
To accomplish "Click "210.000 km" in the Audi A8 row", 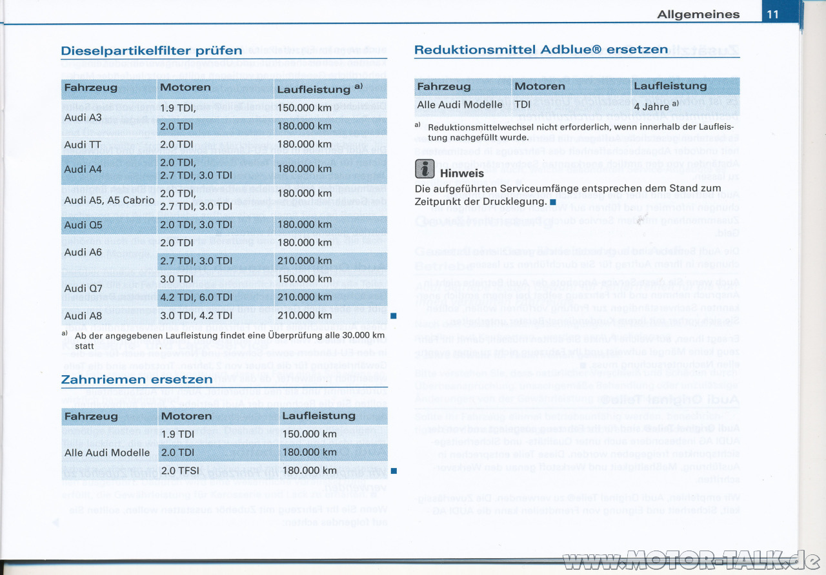I will coord(305,315).
